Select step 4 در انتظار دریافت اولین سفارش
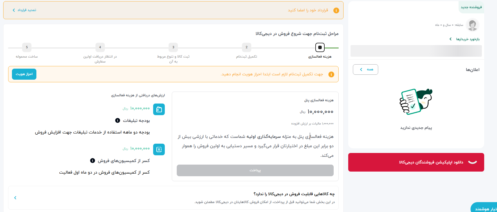The image size is (497, 212). coord(100,47)
